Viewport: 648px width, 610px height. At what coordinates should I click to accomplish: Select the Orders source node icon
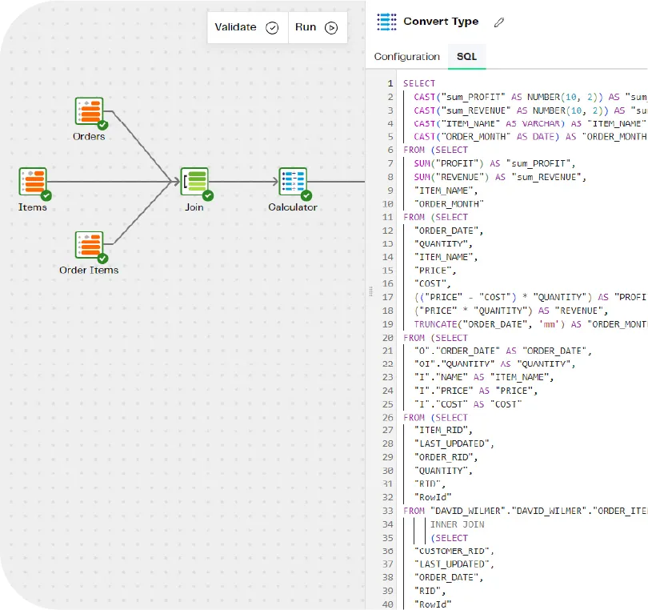click(x=90, y=111)
